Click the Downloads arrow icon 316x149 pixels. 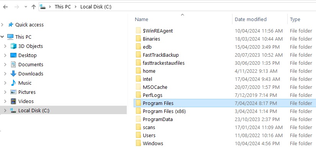point(13,74)
